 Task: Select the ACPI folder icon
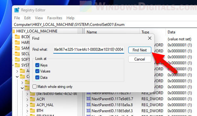coord(32,99)
